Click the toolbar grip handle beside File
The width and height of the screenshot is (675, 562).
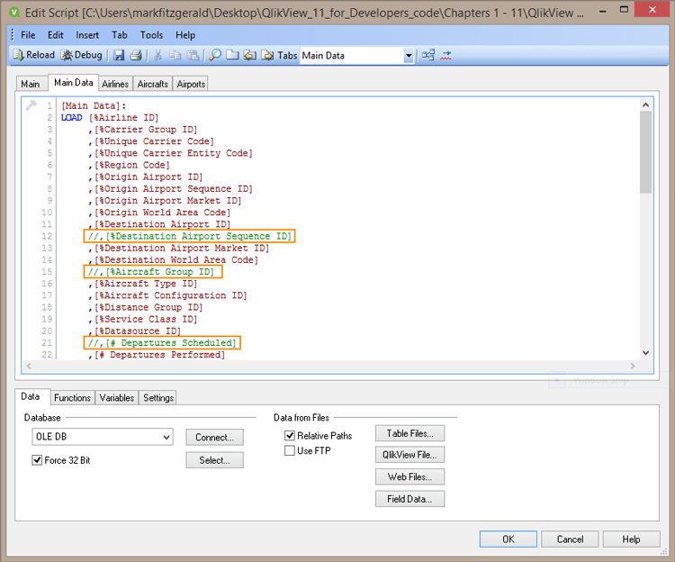[x=12, y=35]
